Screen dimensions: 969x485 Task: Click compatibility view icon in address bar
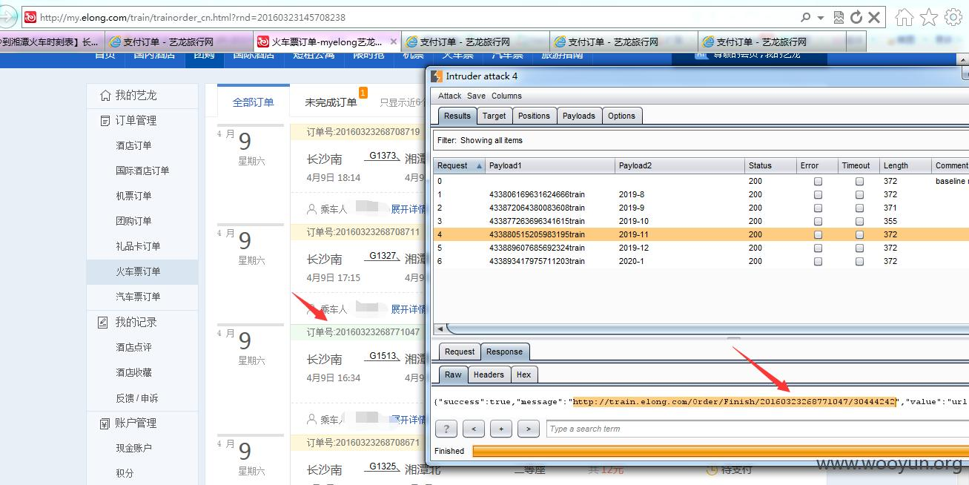(839, 17)
